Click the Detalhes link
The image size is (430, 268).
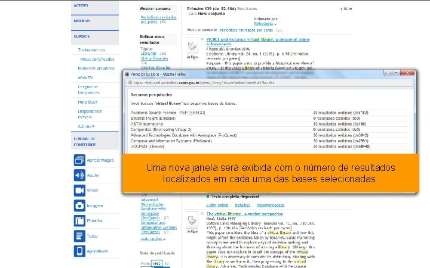point(242,205)
